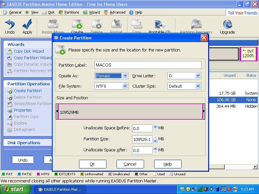Confirm with the OK button
259x194 pixels.
point(93,164)
